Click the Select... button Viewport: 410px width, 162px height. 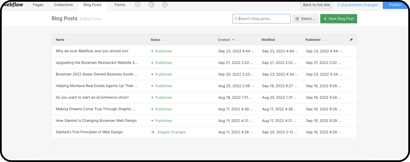pyautogui.click(x=305, y=19)
